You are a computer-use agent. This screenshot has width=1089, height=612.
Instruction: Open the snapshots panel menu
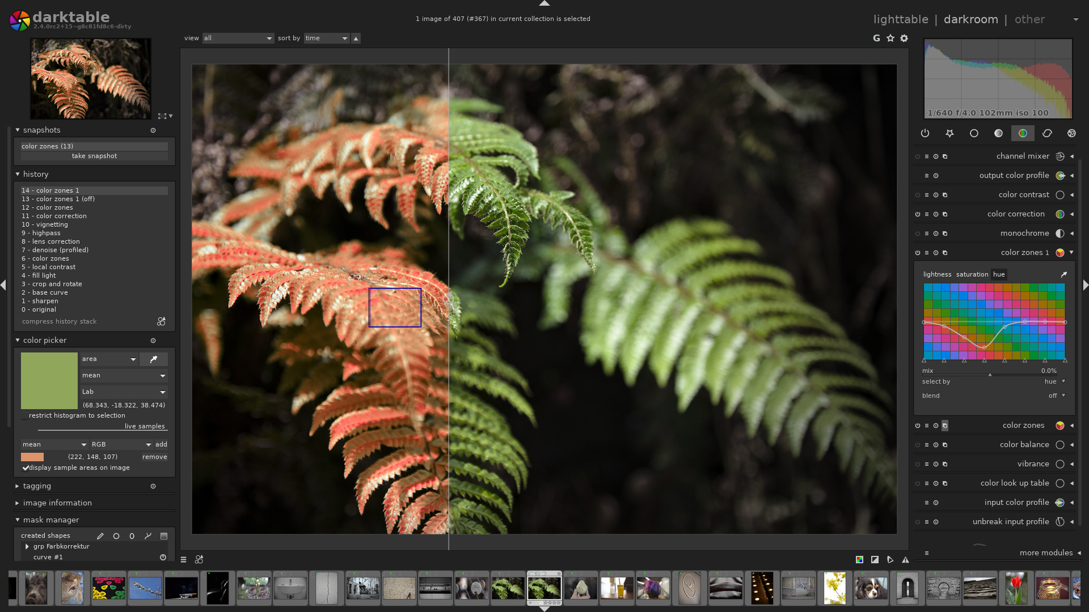[x=153, y=131]
